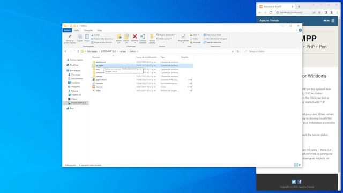Expand the address bar history dropdown
The width and height of the screenshot is (343, 193).
[233, 51]
